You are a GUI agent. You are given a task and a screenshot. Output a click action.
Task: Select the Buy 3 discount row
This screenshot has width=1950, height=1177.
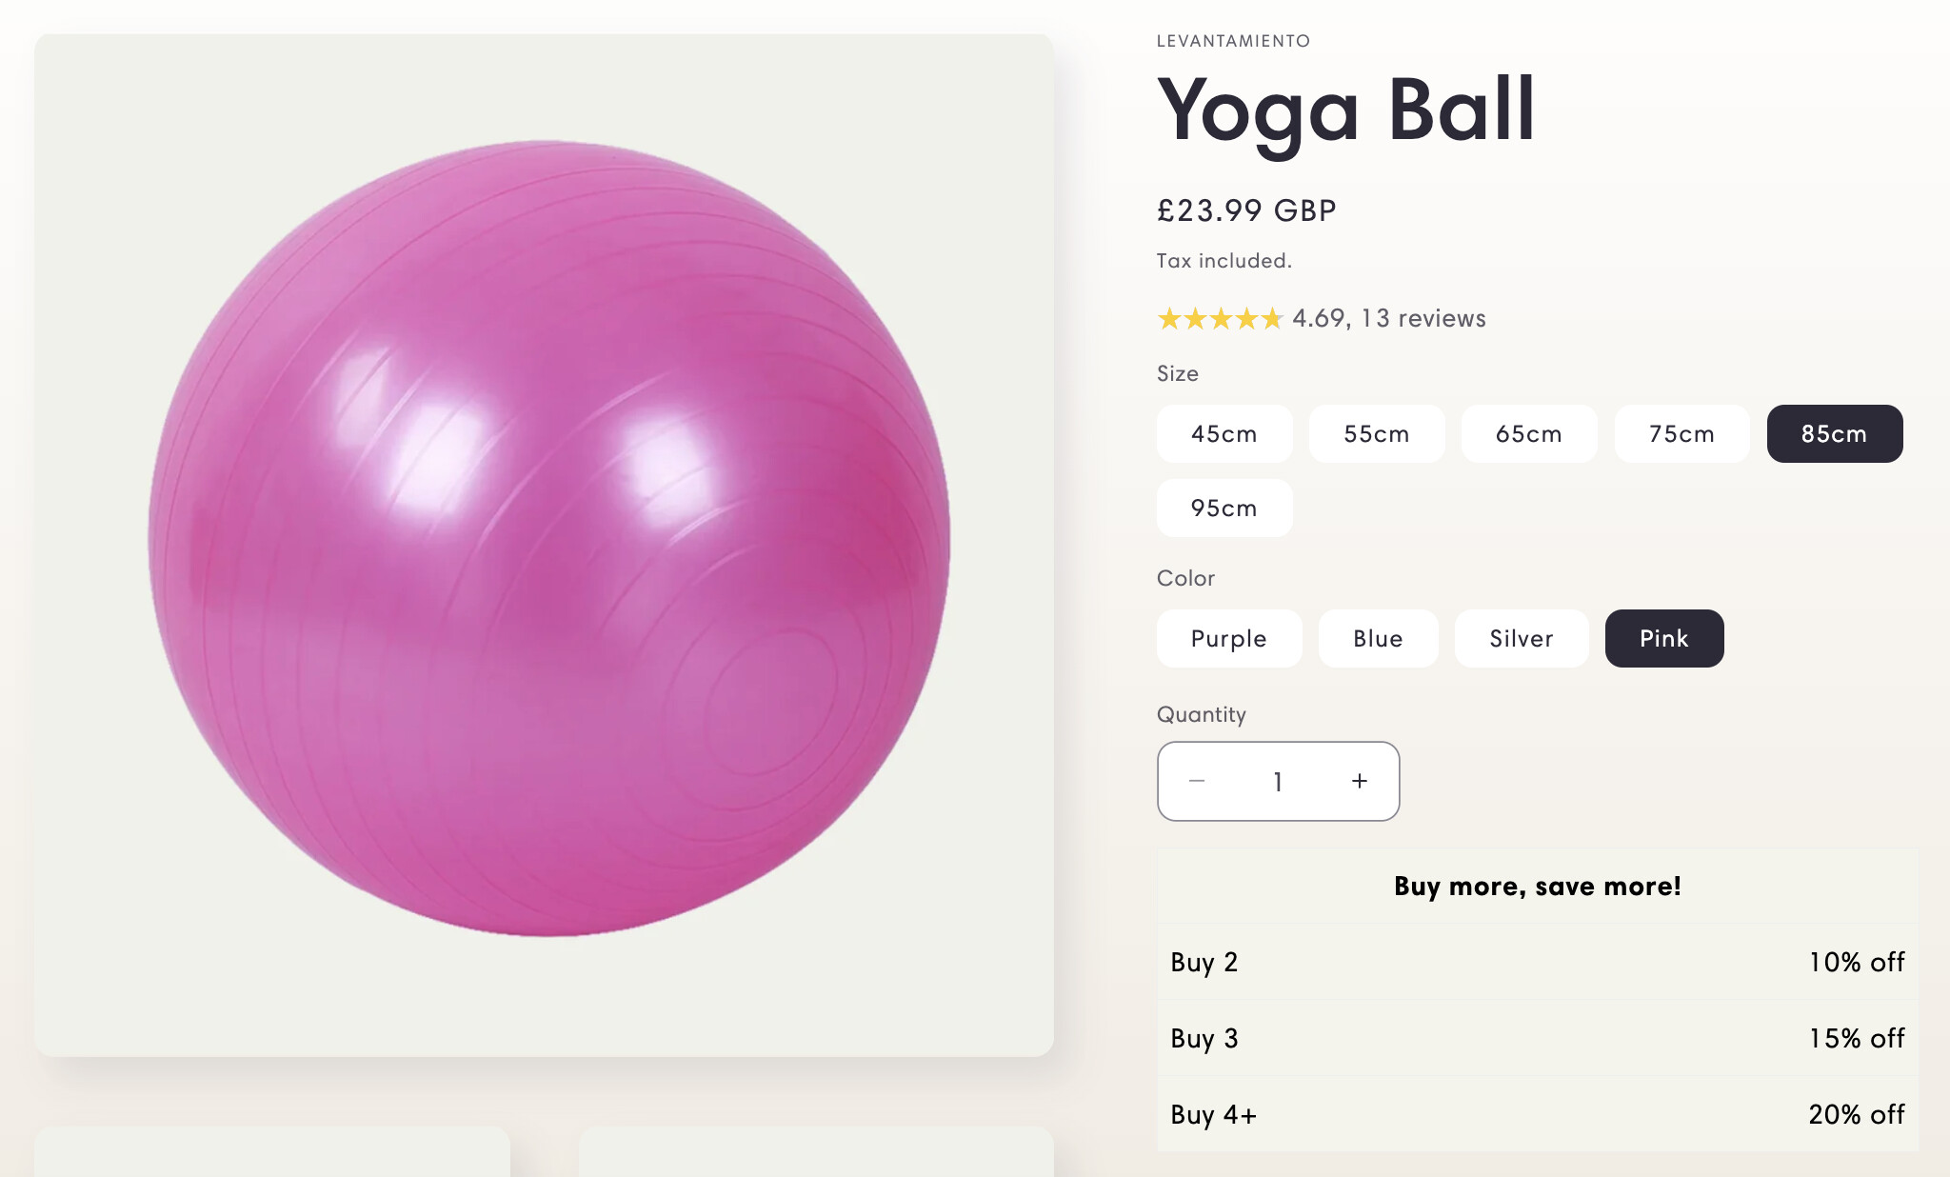coord(1537,1038)
